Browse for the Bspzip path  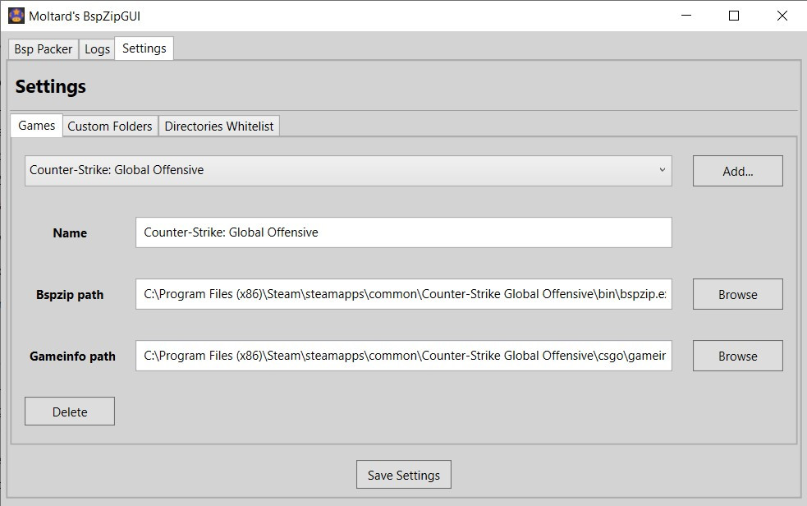coord(736,294)
